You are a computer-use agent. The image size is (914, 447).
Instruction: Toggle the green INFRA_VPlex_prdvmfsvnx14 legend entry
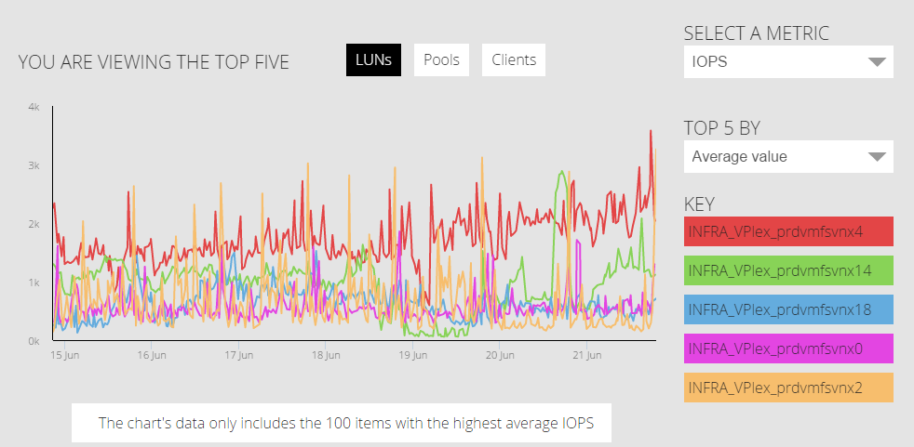(788, 270)
